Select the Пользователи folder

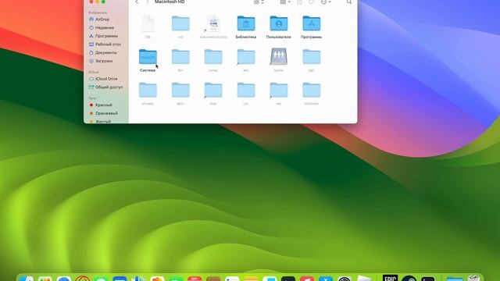(x=279, y=27)
